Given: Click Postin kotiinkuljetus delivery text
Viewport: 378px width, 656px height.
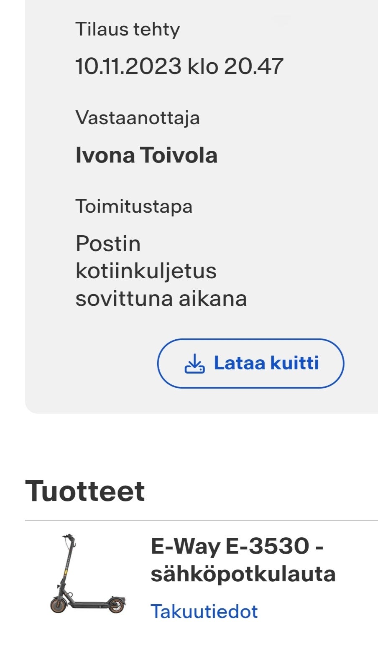Looking at the screenshot, I should (x=161, y=270).
